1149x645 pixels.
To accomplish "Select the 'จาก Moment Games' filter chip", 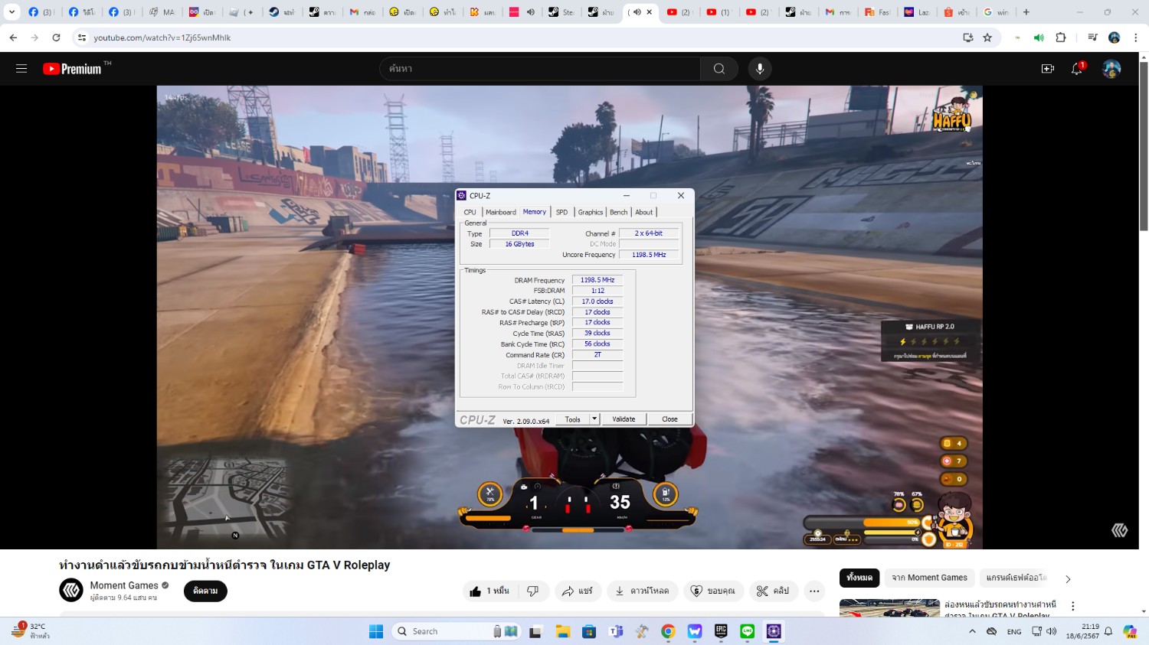I will [929, 578].
